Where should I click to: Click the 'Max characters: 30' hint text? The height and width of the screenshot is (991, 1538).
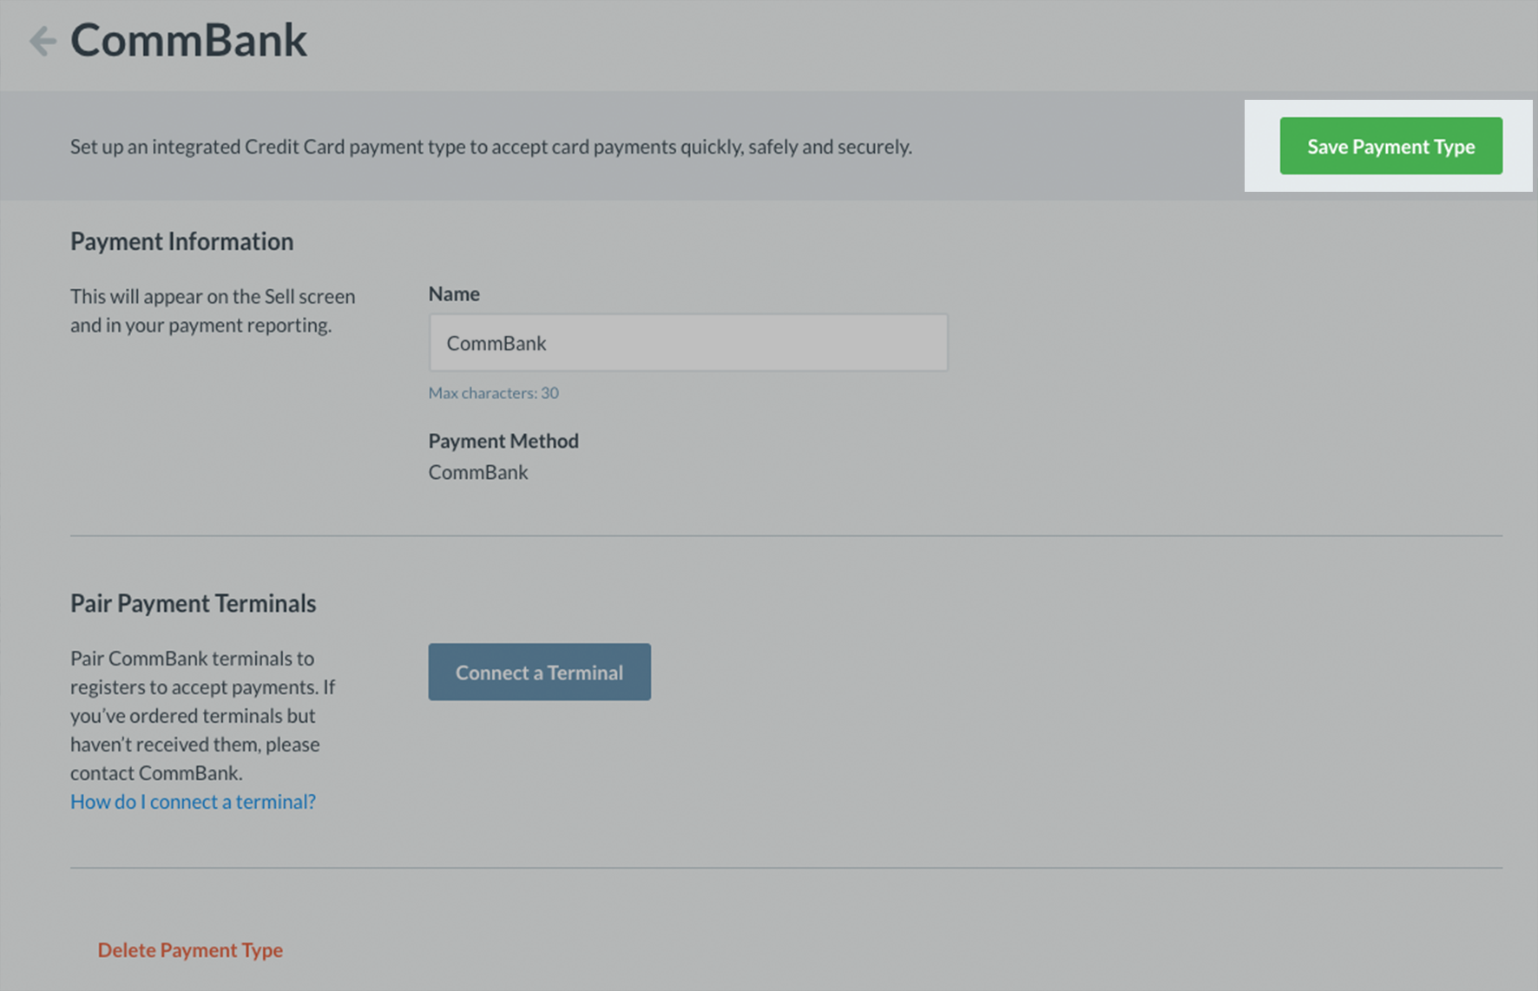tap(493, 392)
